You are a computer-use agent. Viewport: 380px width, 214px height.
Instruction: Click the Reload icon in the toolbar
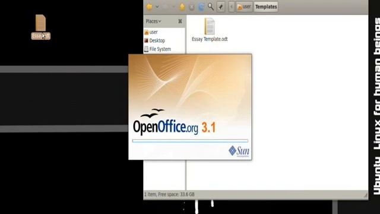click(x=201, y=7)
